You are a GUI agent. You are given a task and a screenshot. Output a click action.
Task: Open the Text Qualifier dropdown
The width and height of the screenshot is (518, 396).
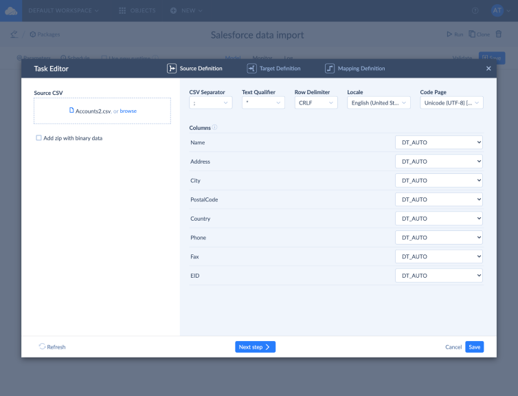(263, 103)
